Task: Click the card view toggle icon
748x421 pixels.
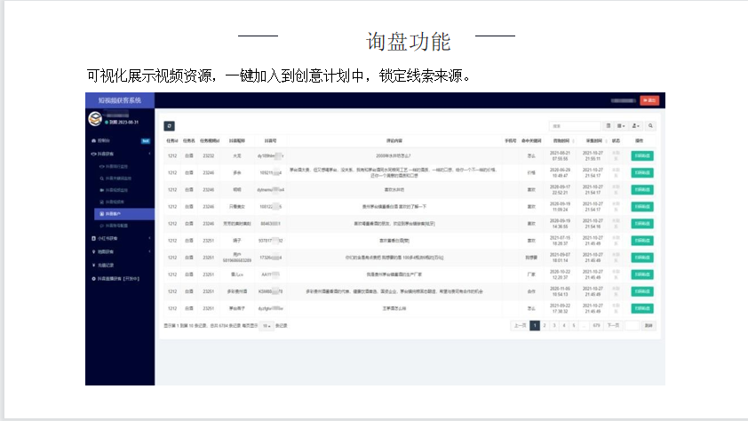Action: click(x=609, y=126)
